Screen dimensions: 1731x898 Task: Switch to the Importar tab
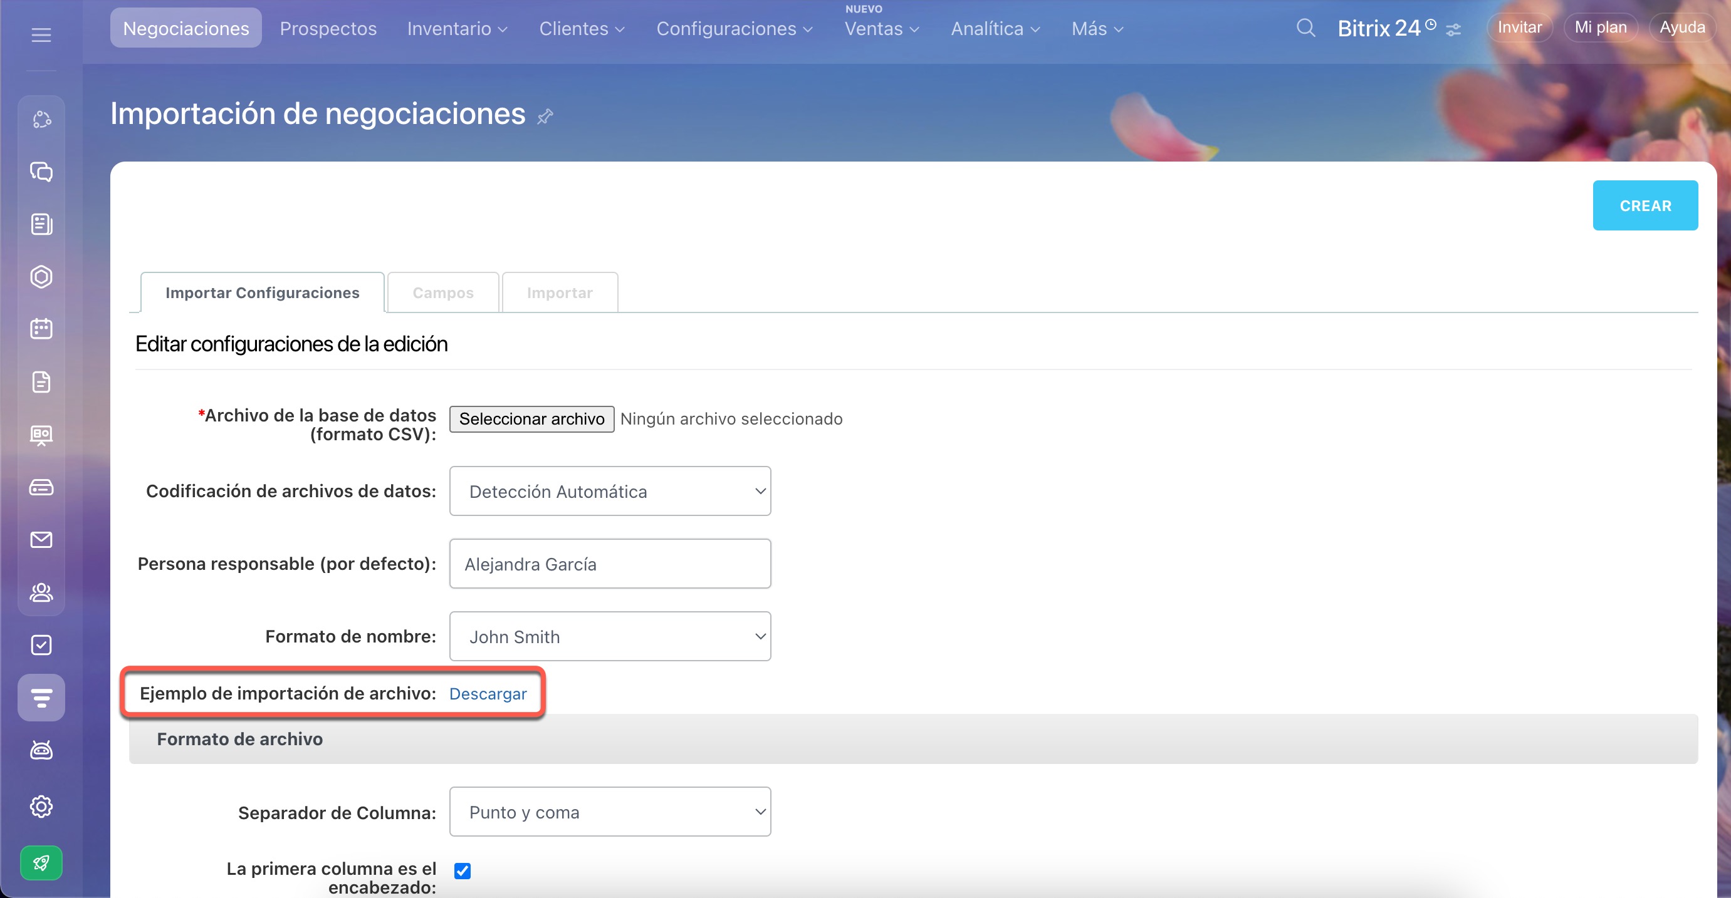(x=560, y=292)
